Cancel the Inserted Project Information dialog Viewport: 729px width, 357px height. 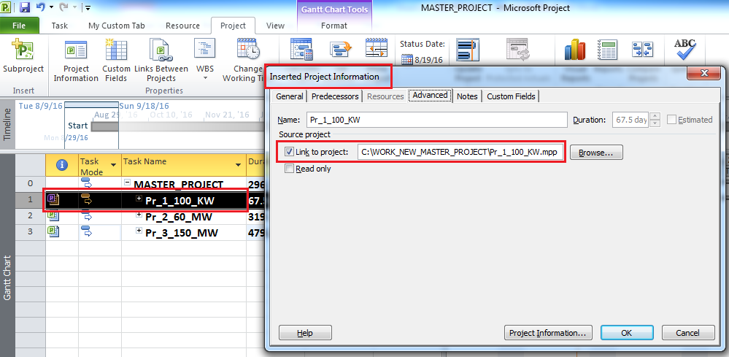[688, 333]
